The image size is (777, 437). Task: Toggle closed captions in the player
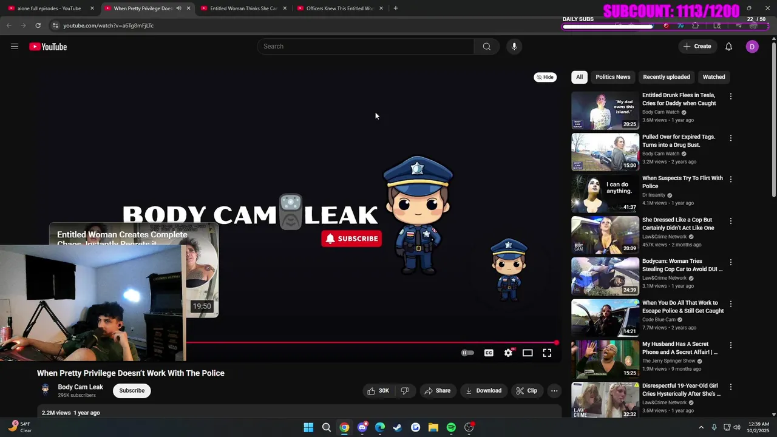(489, 353)
